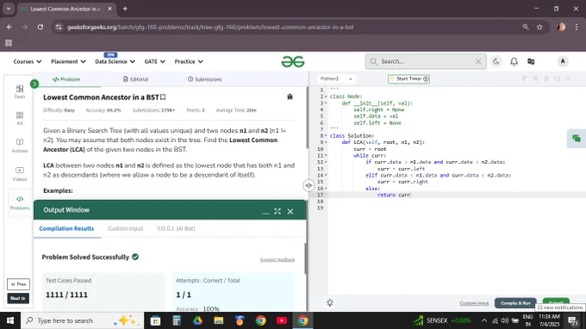Go to previous problem with Prev
The image size is (586, 329).
click(x=18, y=284)
